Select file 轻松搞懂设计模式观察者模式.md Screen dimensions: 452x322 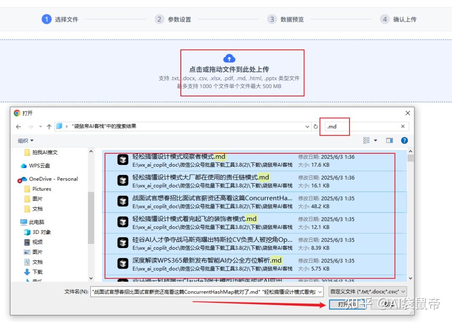click(x=254, y=160)
